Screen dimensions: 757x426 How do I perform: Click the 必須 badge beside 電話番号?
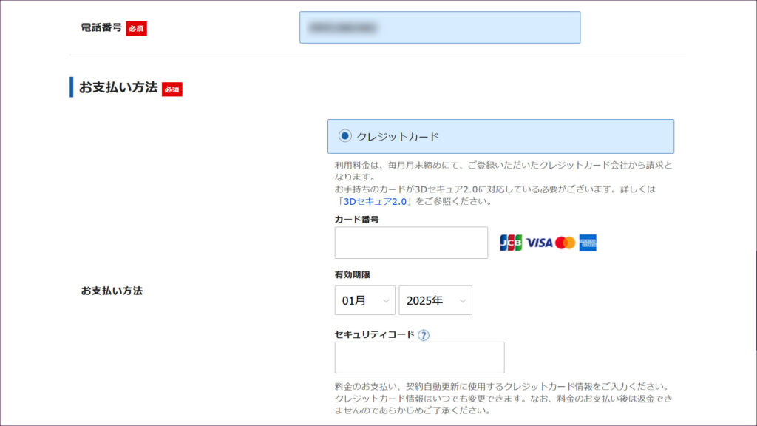click(x=136, y=28)
